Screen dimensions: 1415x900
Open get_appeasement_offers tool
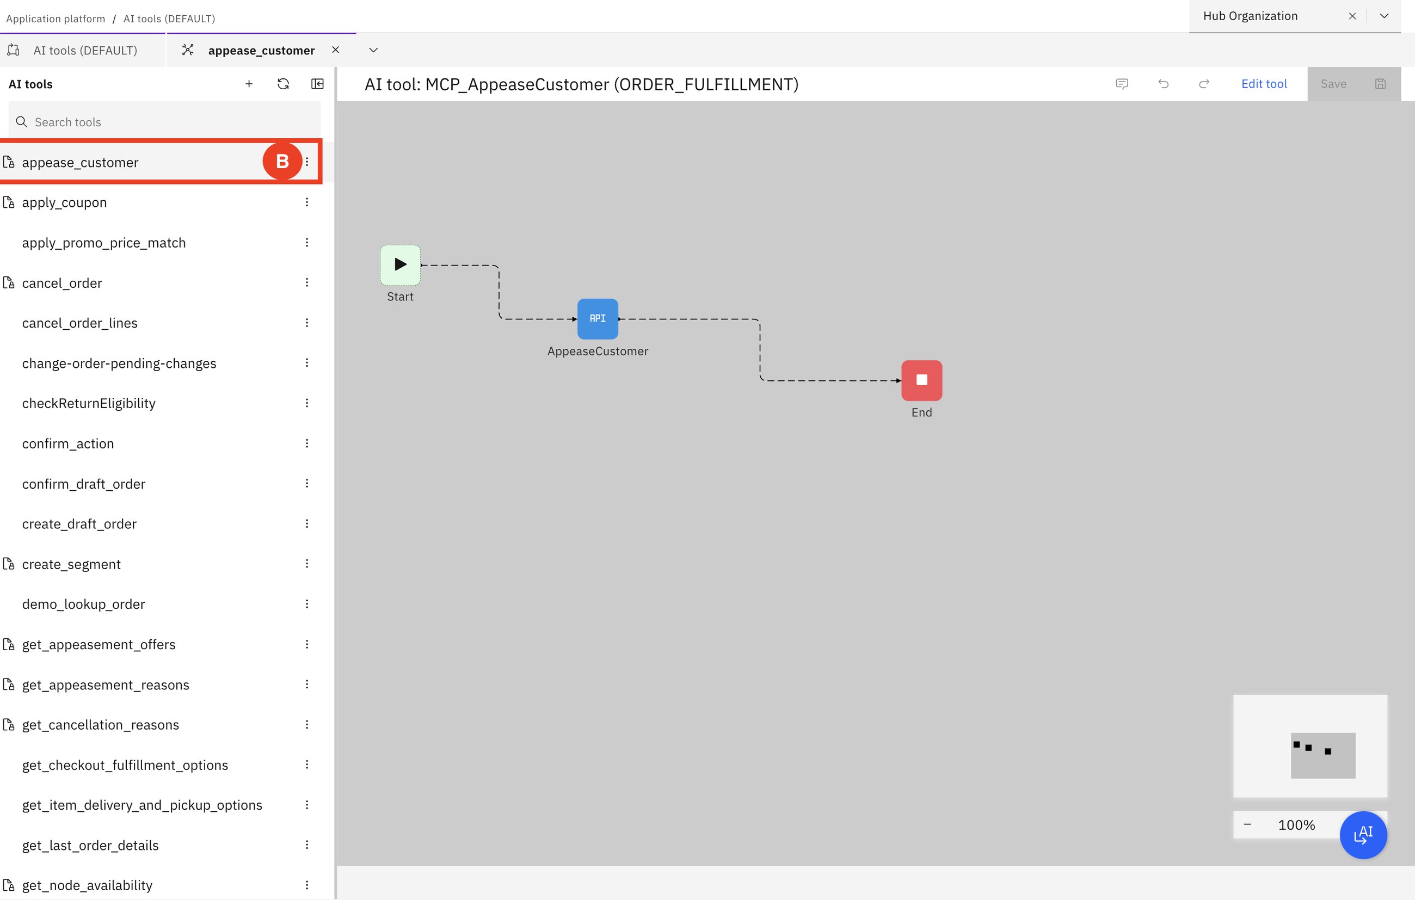point(99,645)
